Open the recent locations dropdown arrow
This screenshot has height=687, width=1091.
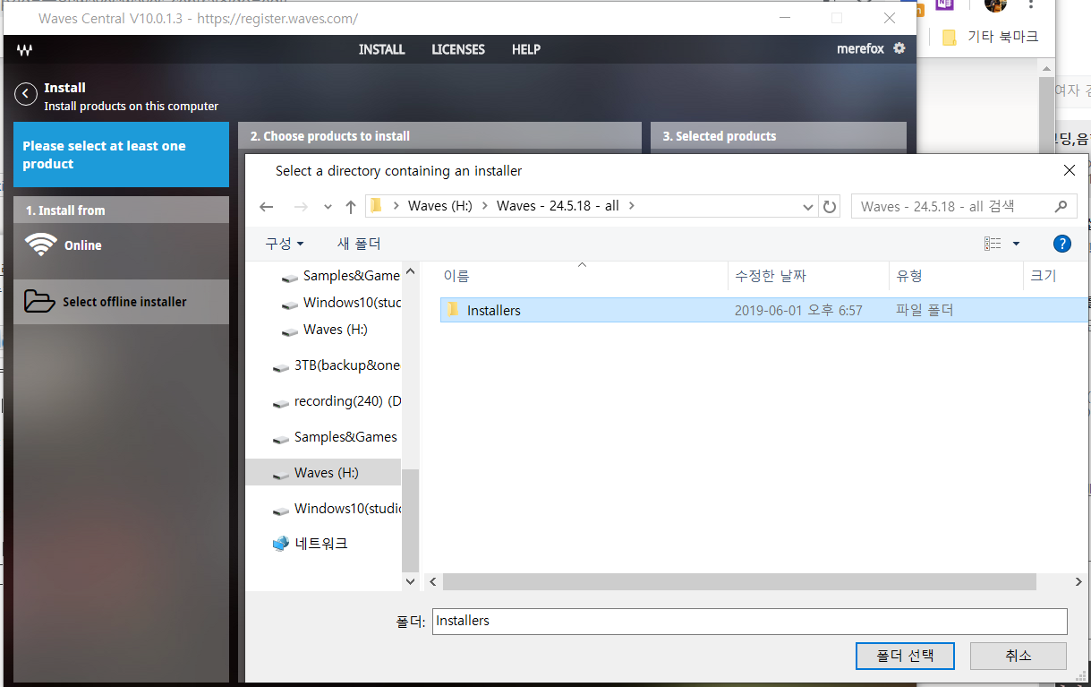[x=328, y=207]
